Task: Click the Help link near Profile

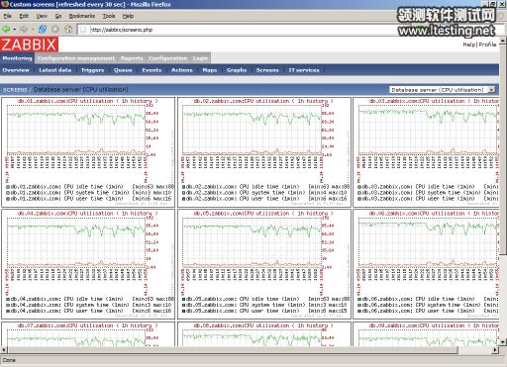Action: pos(469,45)
